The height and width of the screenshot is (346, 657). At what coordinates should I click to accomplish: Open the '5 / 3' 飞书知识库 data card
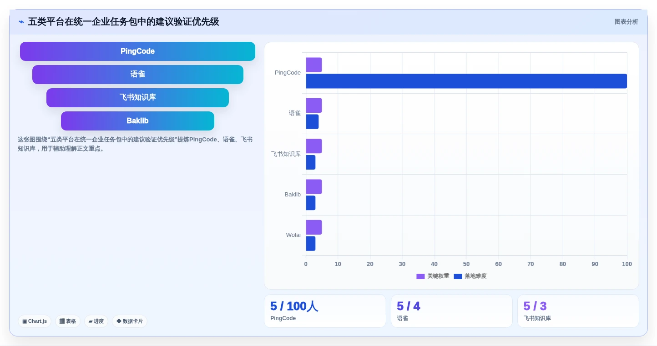578,311
